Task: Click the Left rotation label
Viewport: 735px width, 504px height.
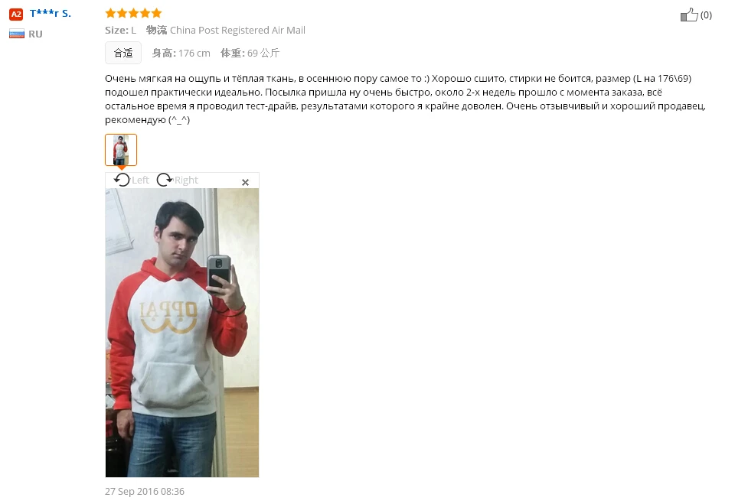Action: pyautogui.click(x=140, y=180)
